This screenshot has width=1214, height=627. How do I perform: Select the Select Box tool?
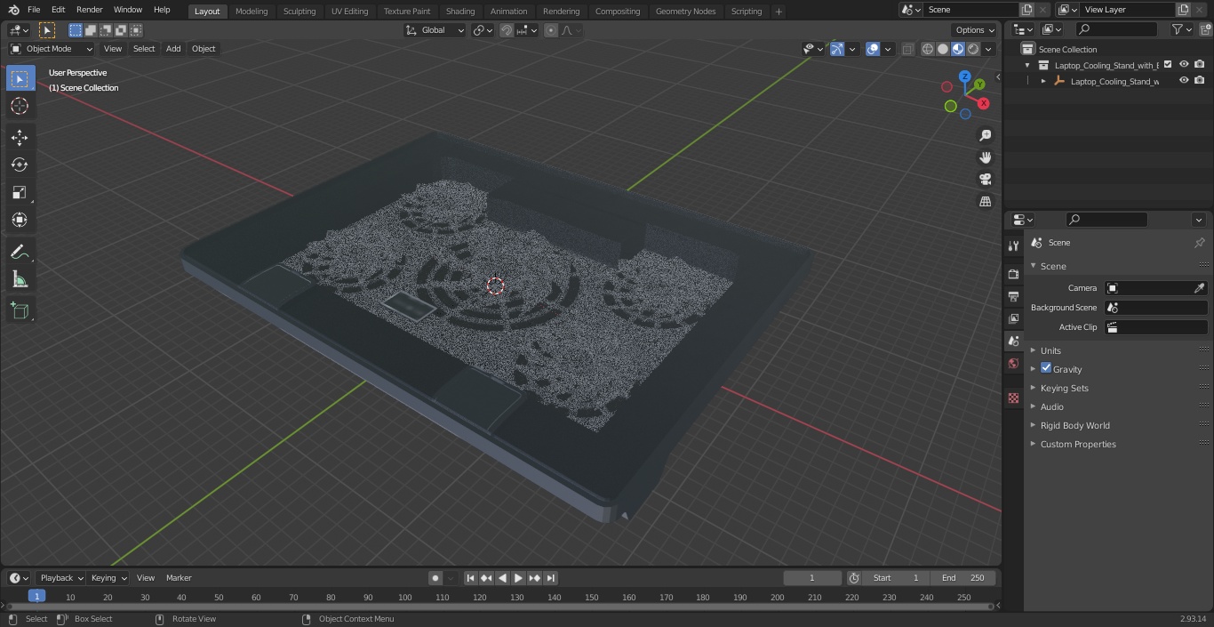click(x=20, y=78)
